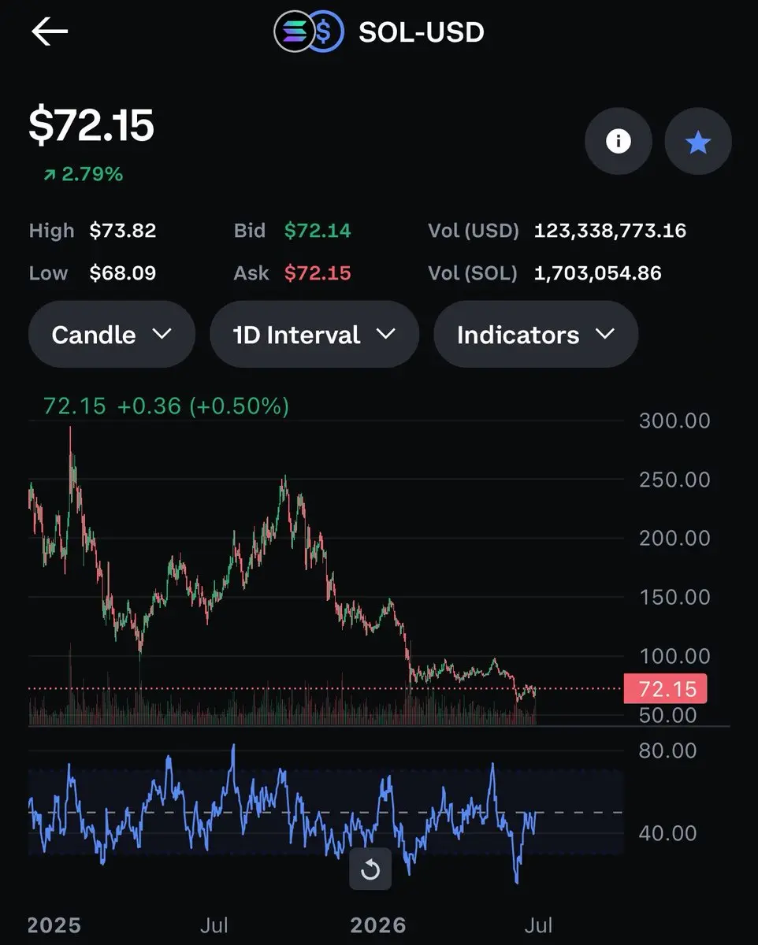Tap the SOL-USD pair title

pos(422,32)
